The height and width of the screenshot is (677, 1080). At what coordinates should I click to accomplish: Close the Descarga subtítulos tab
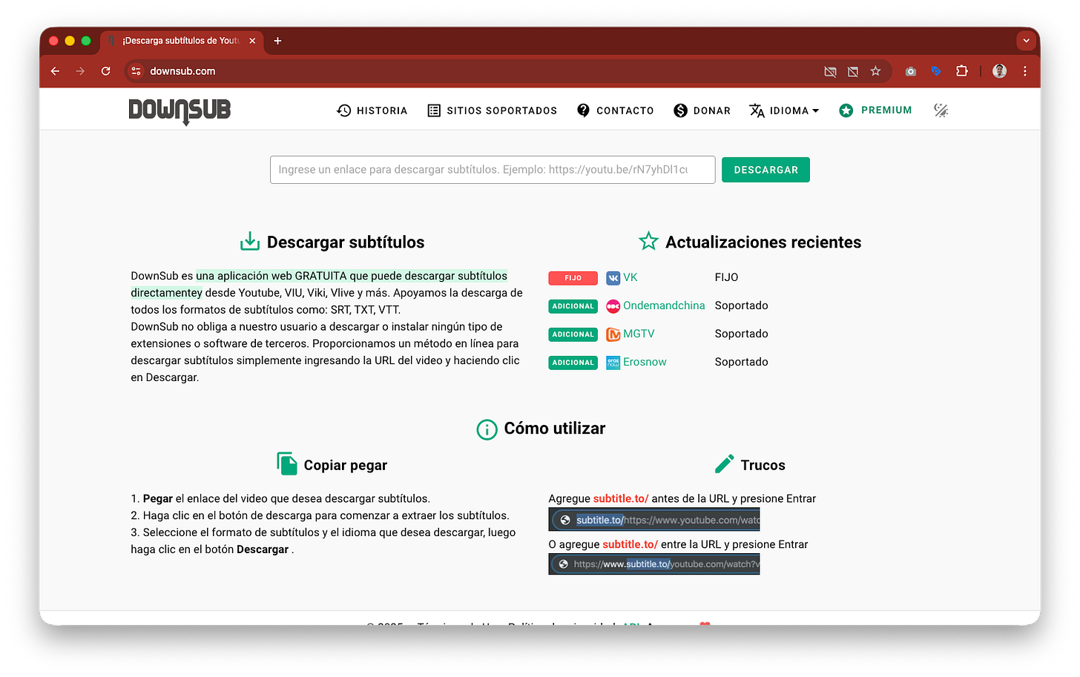point(252,41)
